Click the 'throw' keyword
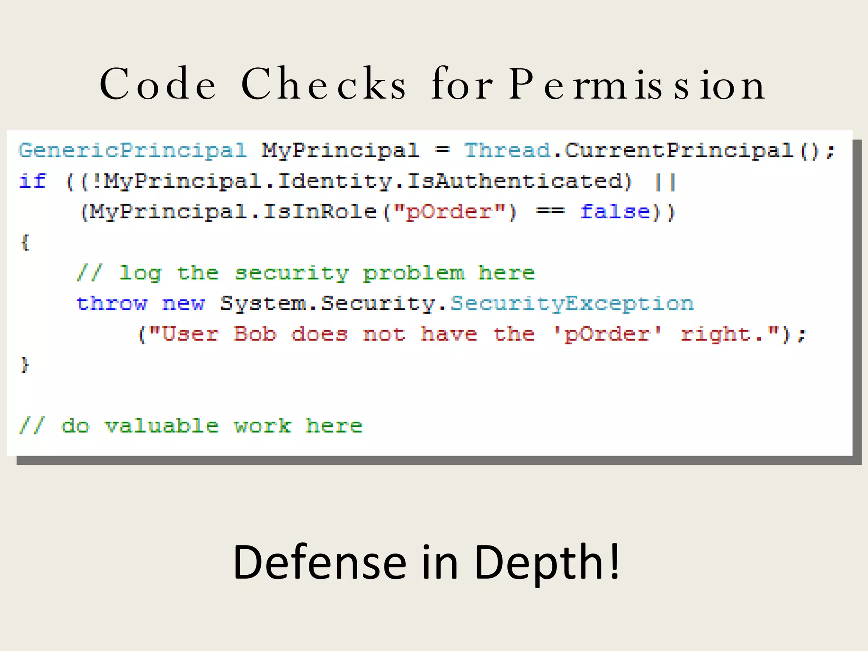This screenshot has height=651, width=868. pos(112,303)
